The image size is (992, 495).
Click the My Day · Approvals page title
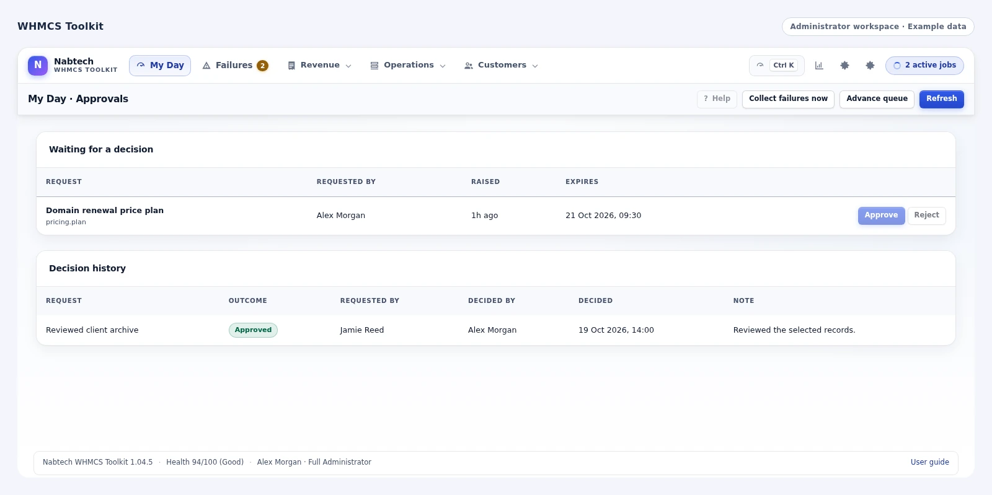78,99
